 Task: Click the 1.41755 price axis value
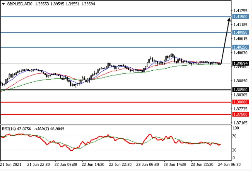coord(240,11)
